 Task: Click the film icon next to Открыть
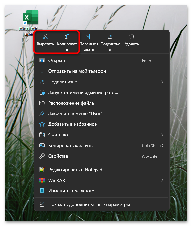[42, 60]
